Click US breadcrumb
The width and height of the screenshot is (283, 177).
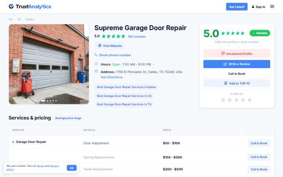tap(11, 19)
